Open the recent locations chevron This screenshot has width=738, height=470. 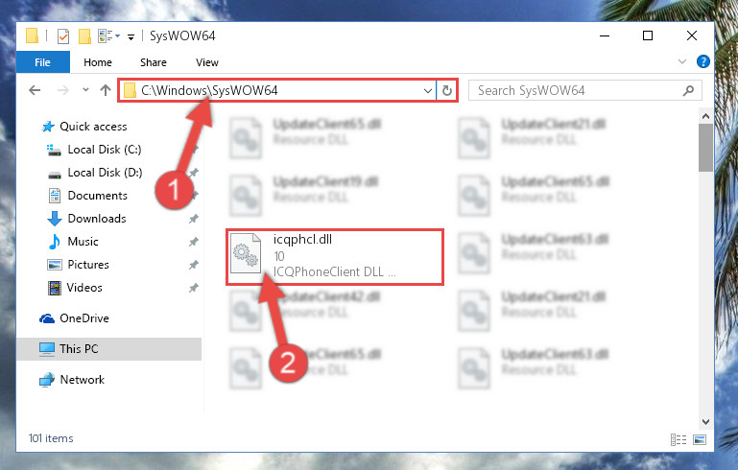coord(85,89)
